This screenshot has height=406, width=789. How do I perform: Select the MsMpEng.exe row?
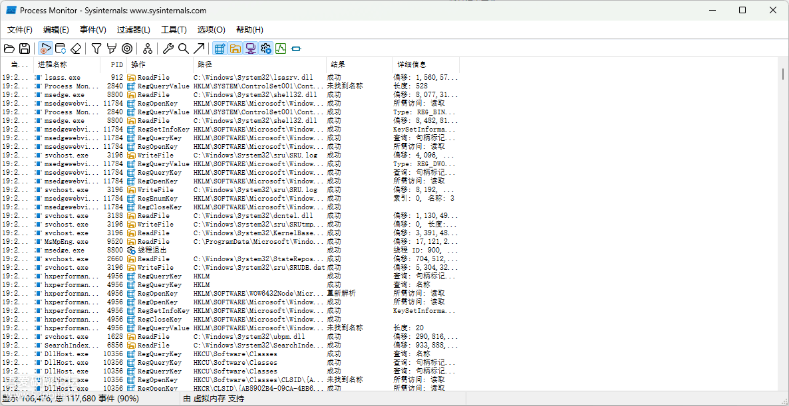click(230, 241)
